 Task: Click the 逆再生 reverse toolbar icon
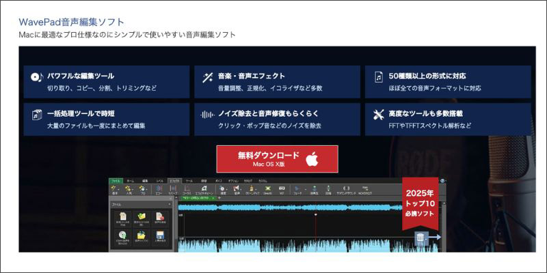(x=315, y=190)
